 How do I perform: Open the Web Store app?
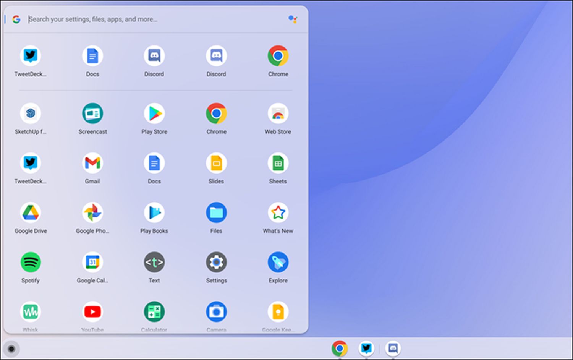[x=278, y=114]
